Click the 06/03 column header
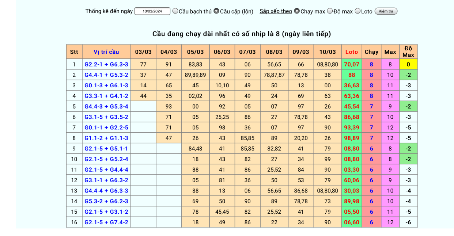This screenshot has height=236, width=454. coord(222,52)
